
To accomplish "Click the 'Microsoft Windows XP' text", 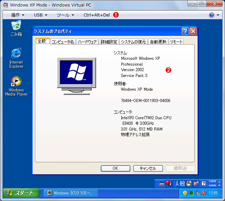I will tap(141, 58).
